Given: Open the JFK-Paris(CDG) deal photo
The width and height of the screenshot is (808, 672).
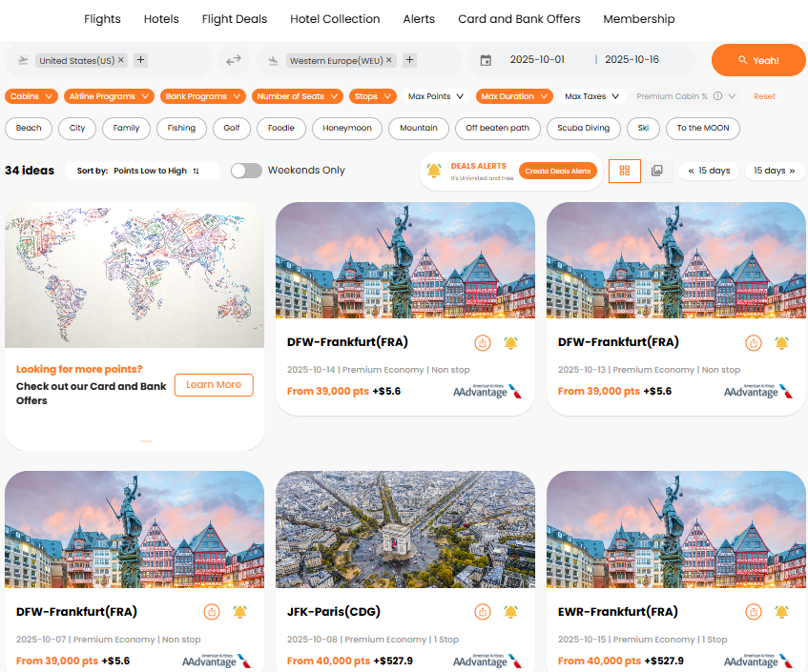Looking at the screenshot, I should pos(404,529).
